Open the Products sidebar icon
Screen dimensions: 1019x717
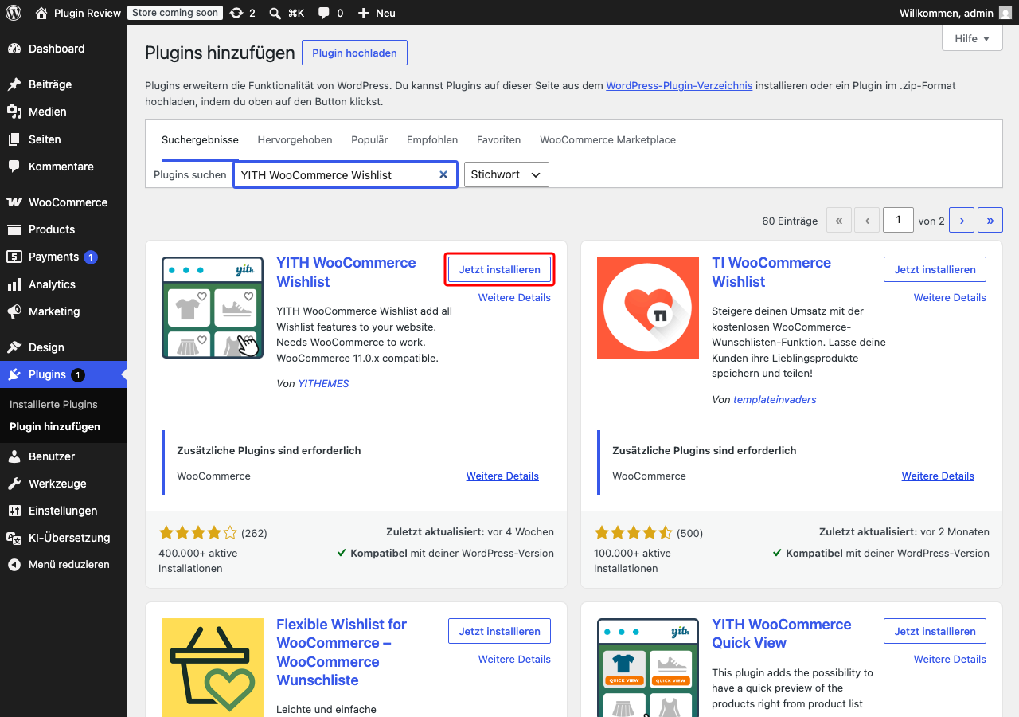coord(14,229)
